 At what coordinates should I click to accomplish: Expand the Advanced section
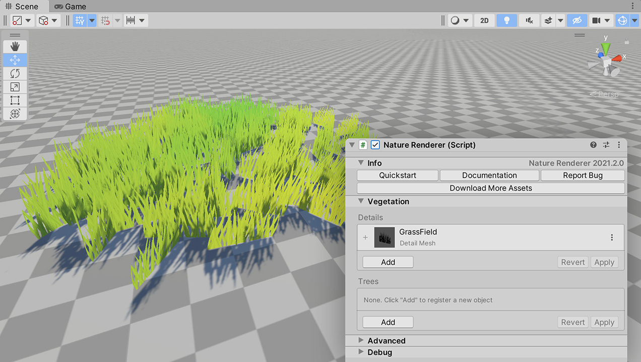pyautogui.click(x=361, y=340)
